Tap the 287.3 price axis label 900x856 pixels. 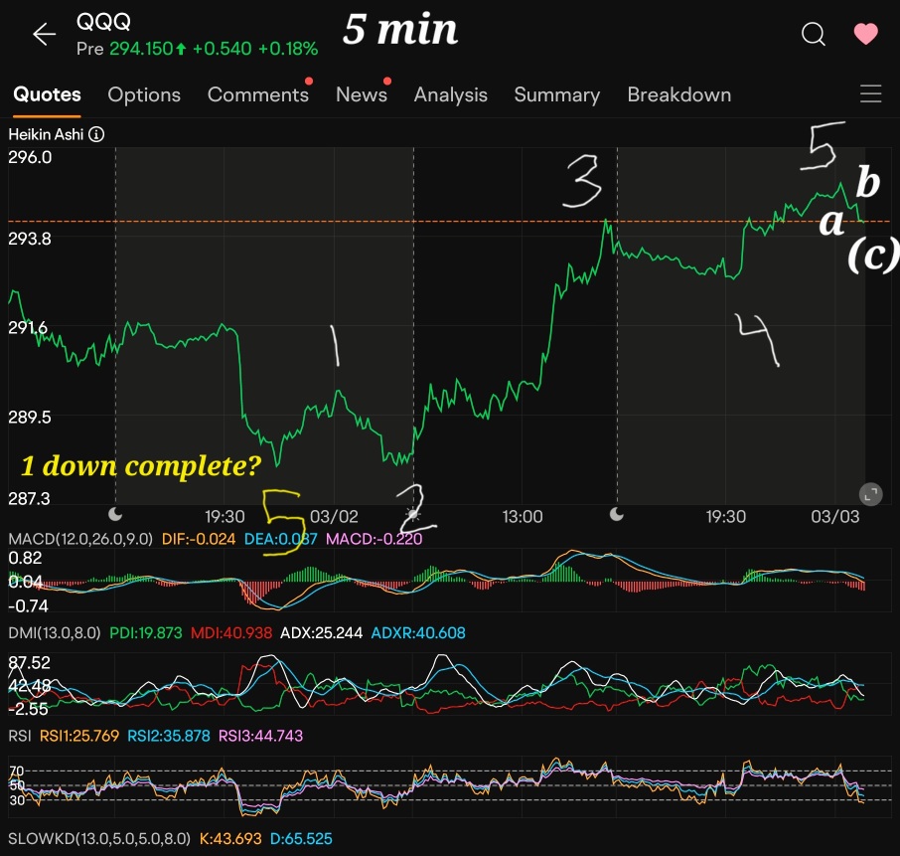(29, 498)
